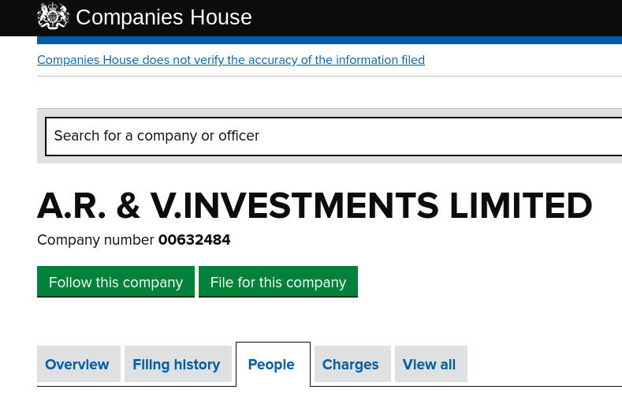
Task: Open the View all tab
Action: tap(429, 365)
